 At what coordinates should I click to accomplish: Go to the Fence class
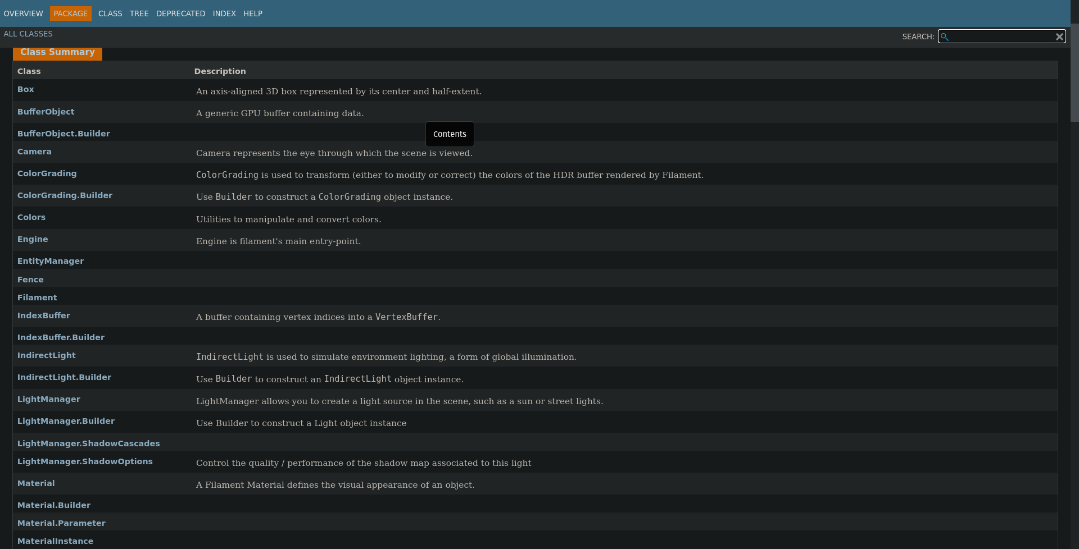(x=30, y=280)
